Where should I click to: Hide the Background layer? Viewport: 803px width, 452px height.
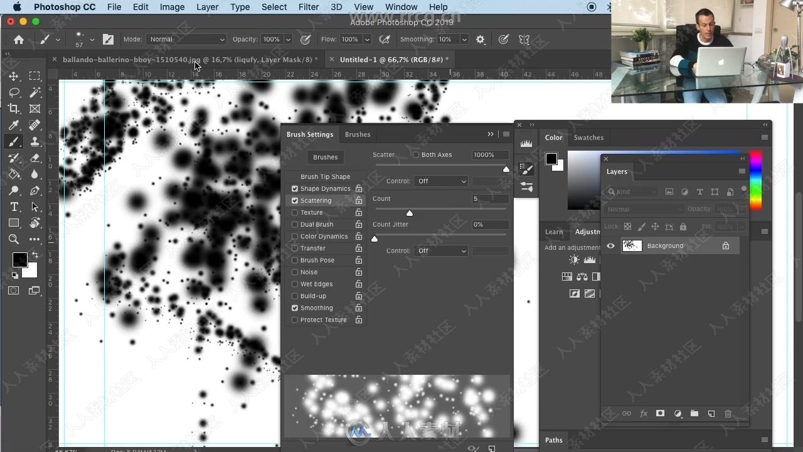click(610, 246)
